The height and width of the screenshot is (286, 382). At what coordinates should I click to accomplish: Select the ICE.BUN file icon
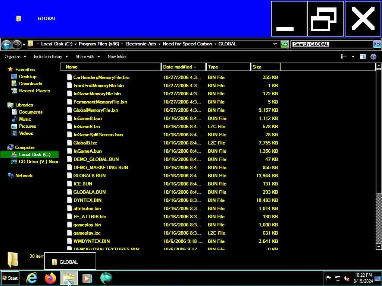point(69,184)
